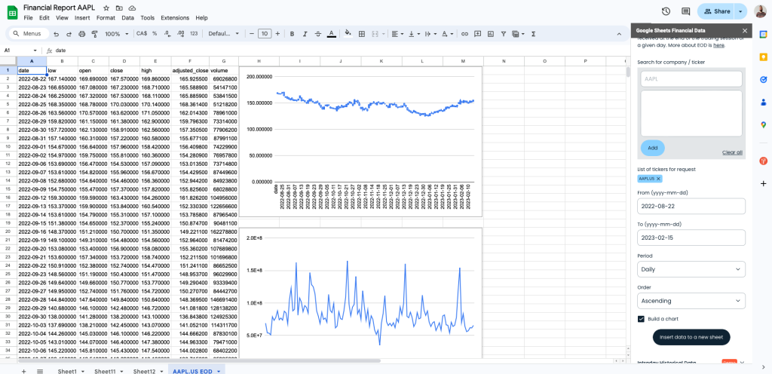Toggle the Build a chart checkbox
Screen dimensions: 772x374
click(x=641, y=319)
